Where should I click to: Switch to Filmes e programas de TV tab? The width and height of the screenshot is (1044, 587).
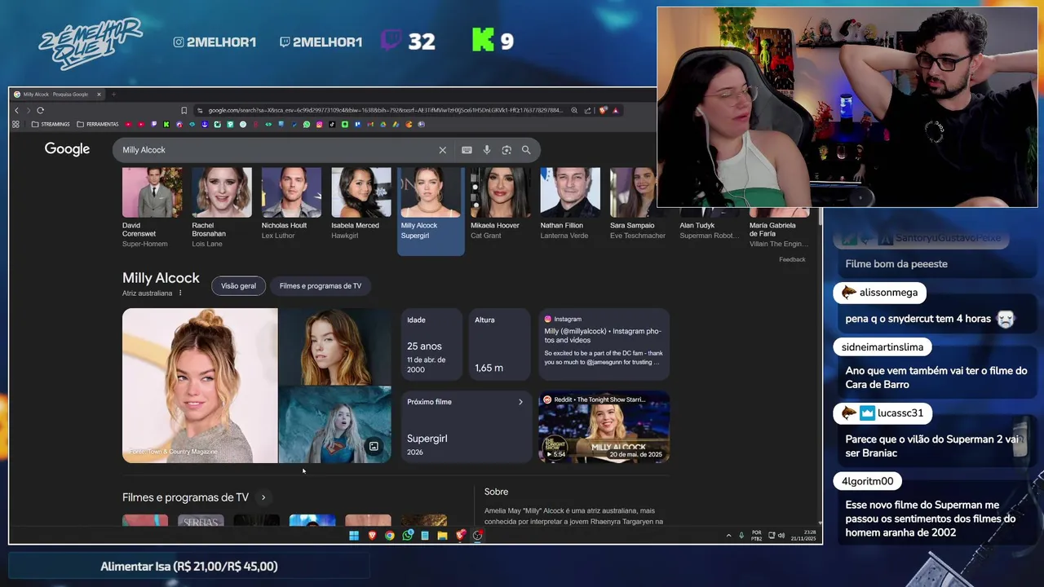tap(321, 286)
